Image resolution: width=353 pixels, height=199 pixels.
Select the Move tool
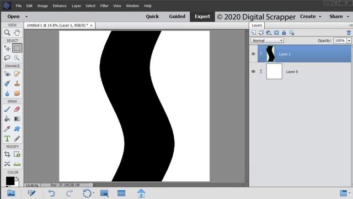7,48
